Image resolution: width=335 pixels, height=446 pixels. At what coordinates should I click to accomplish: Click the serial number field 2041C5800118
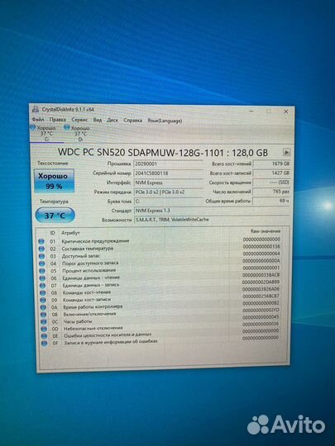click(x=168, y=173)
